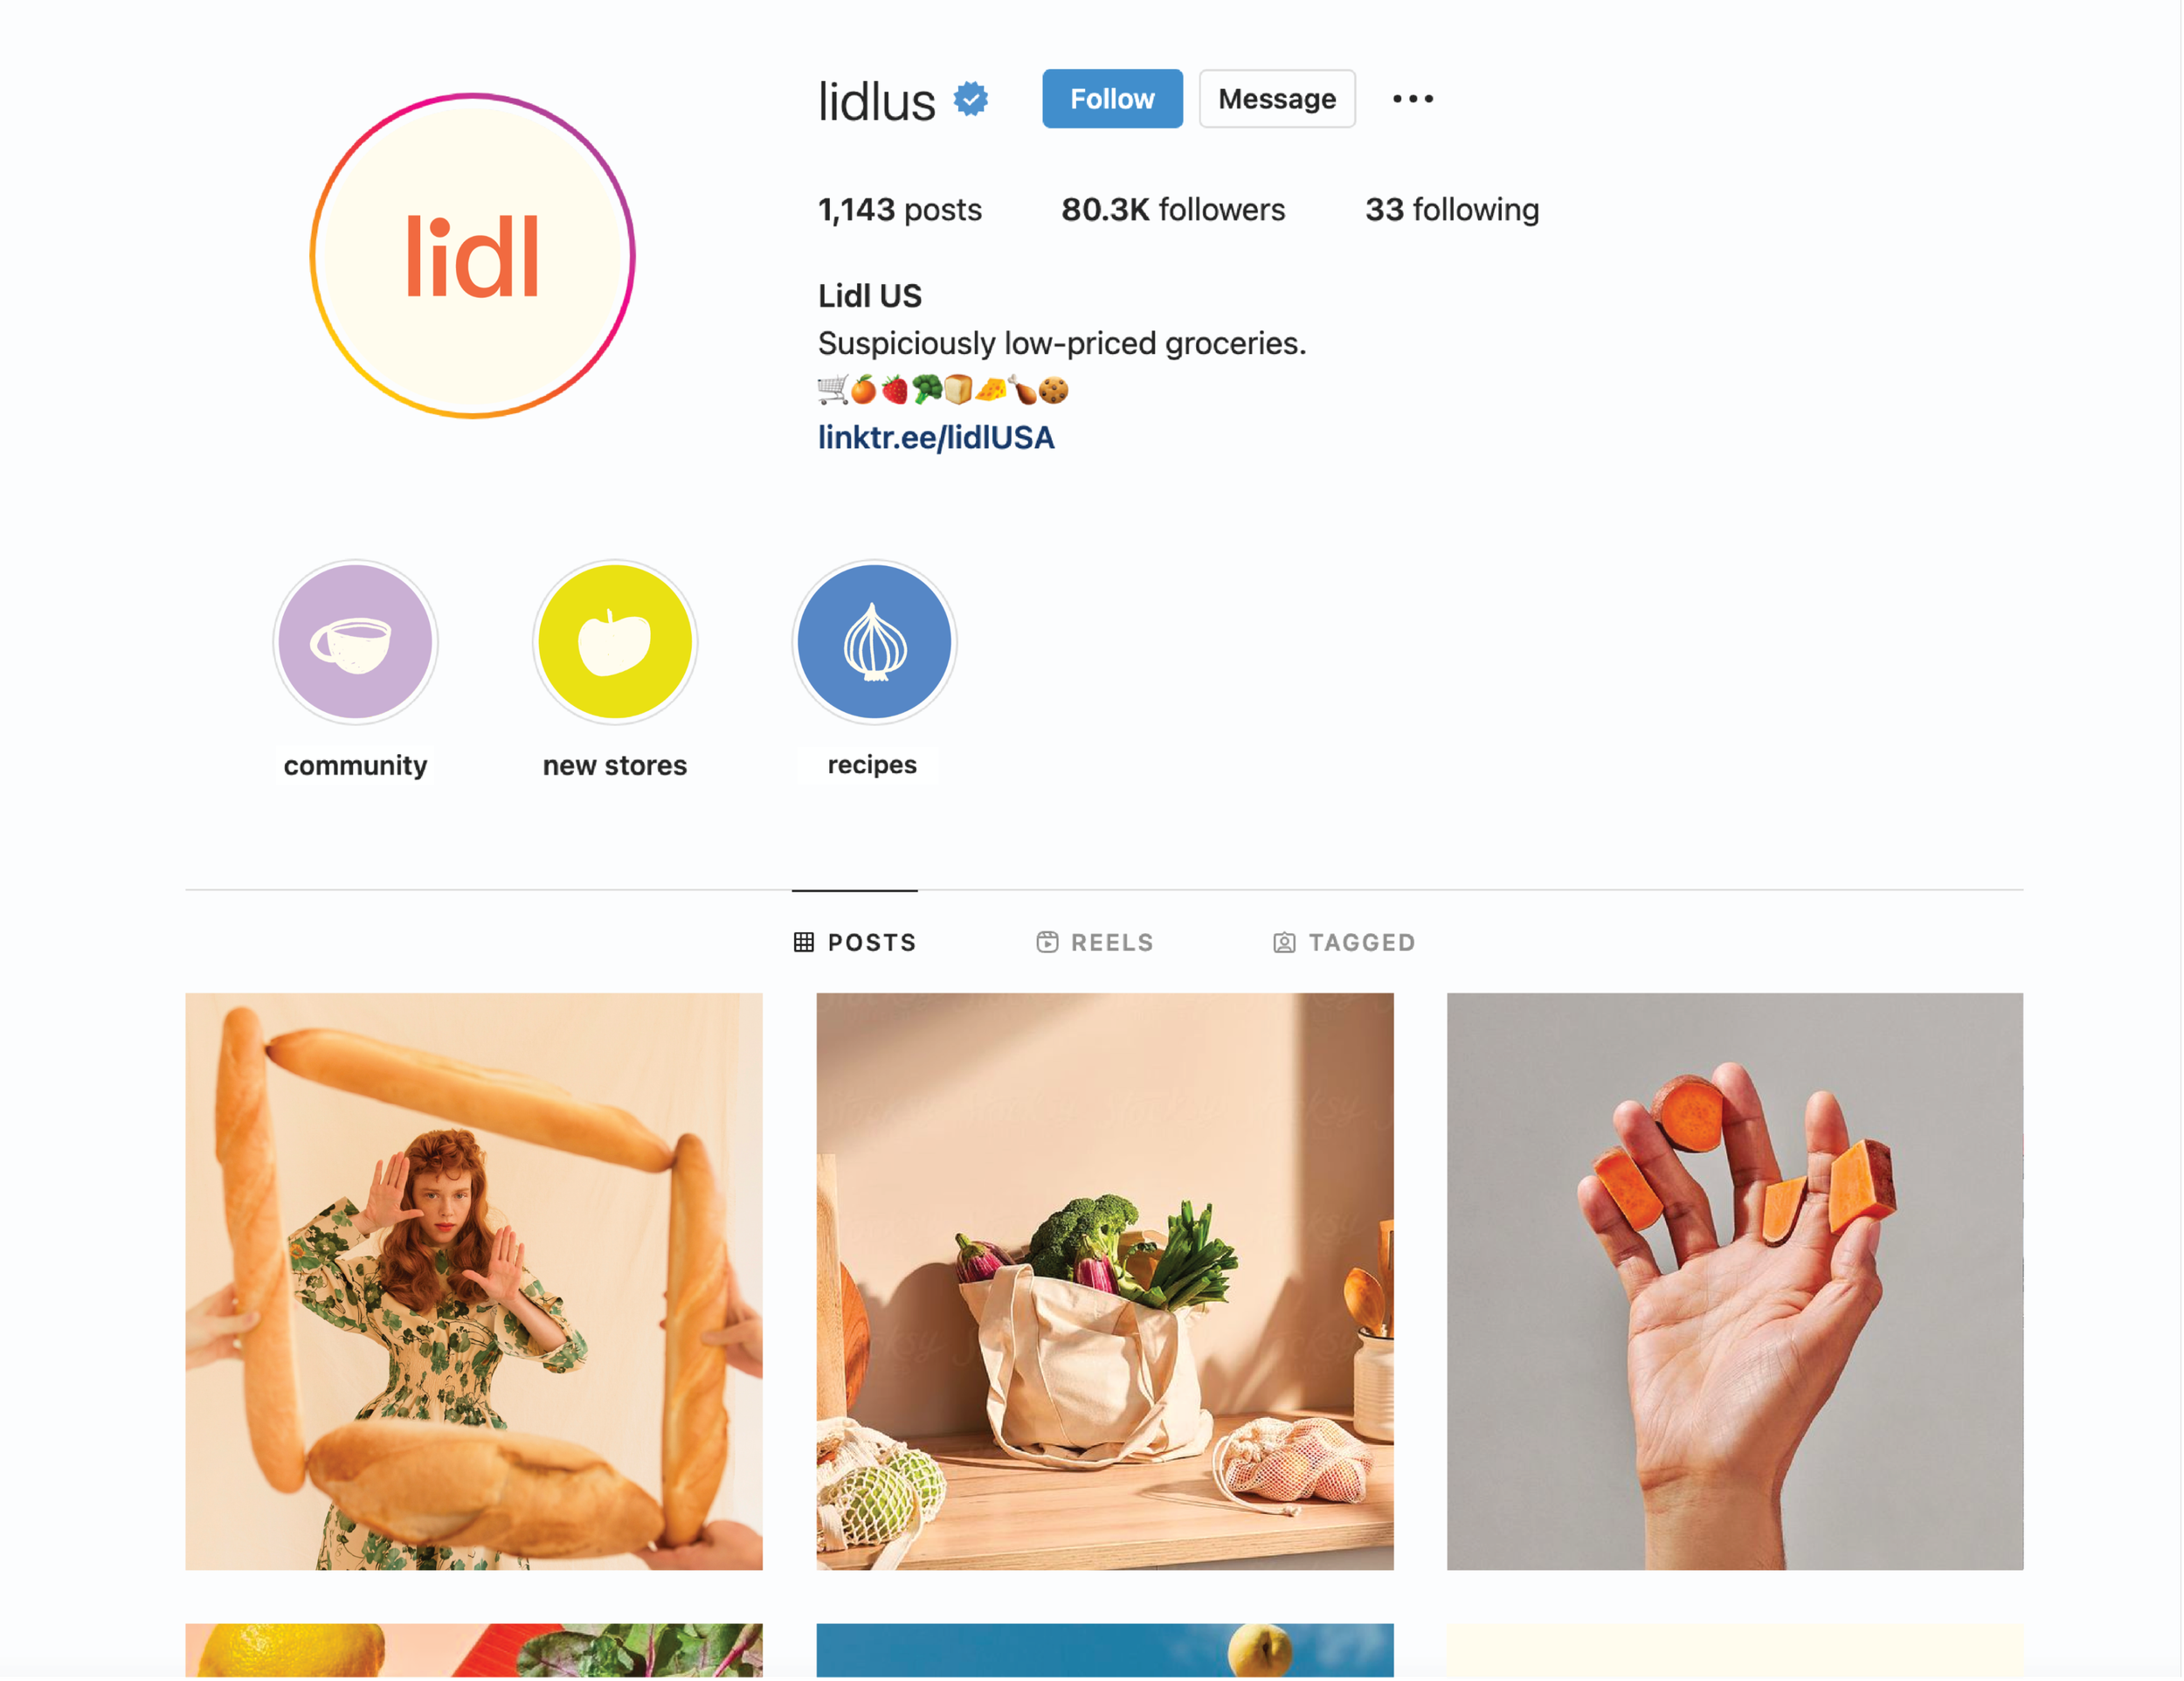
Task: Click the Reels clapper icon
Action: click(1047, 942)
